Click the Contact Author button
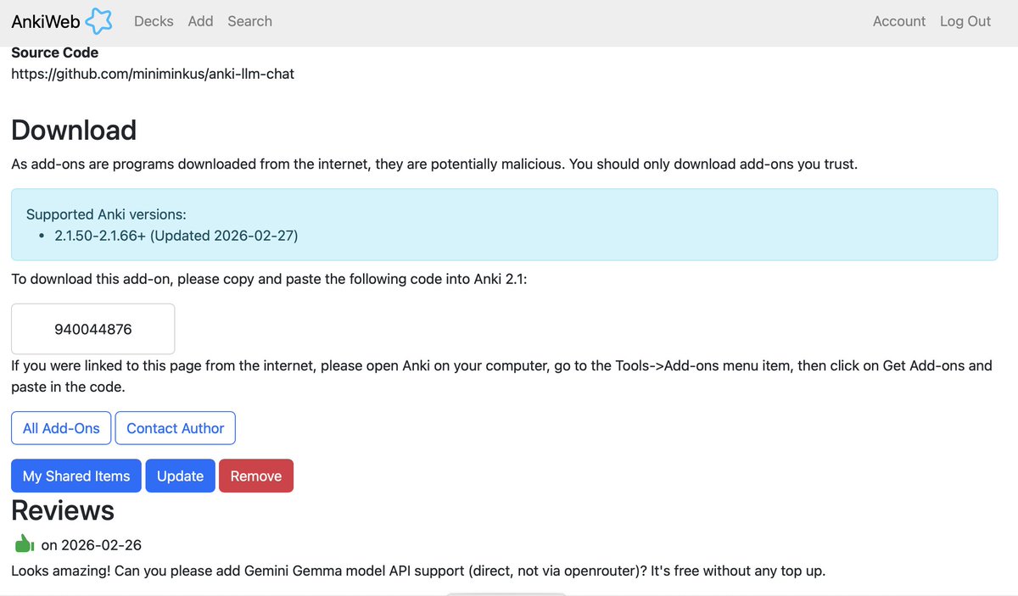The width and height of the screenshot is (1018, 596). pos(175,428)
